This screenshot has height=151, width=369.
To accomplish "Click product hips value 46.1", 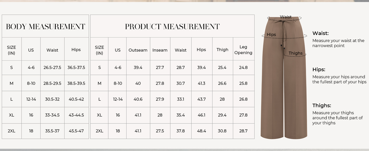I will (x=201, y=115).
